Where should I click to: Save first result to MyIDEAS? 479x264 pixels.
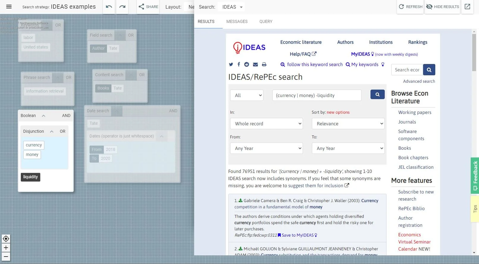pos(297,235)
